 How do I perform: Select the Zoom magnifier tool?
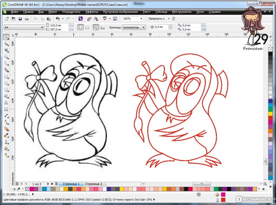tap(6, 57)
